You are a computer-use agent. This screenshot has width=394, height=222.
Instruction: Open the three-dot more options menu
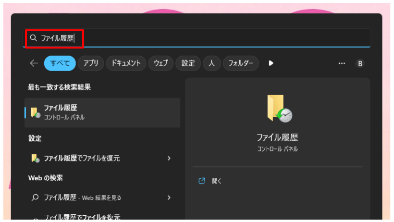[342, 63]
